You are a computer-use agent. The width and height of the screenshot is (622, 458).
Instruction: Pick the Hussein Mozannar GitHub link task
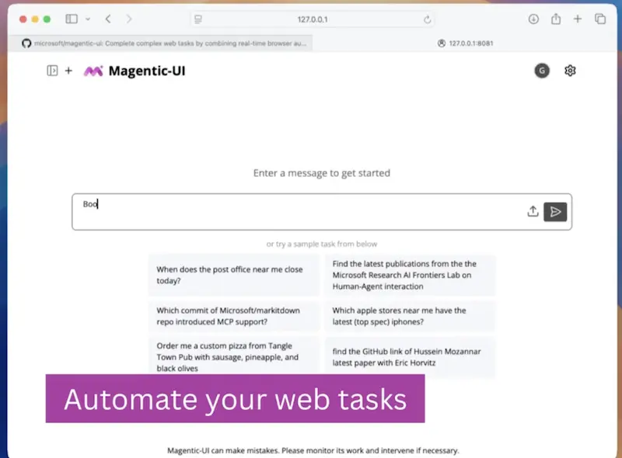click(x=410, y=357)
